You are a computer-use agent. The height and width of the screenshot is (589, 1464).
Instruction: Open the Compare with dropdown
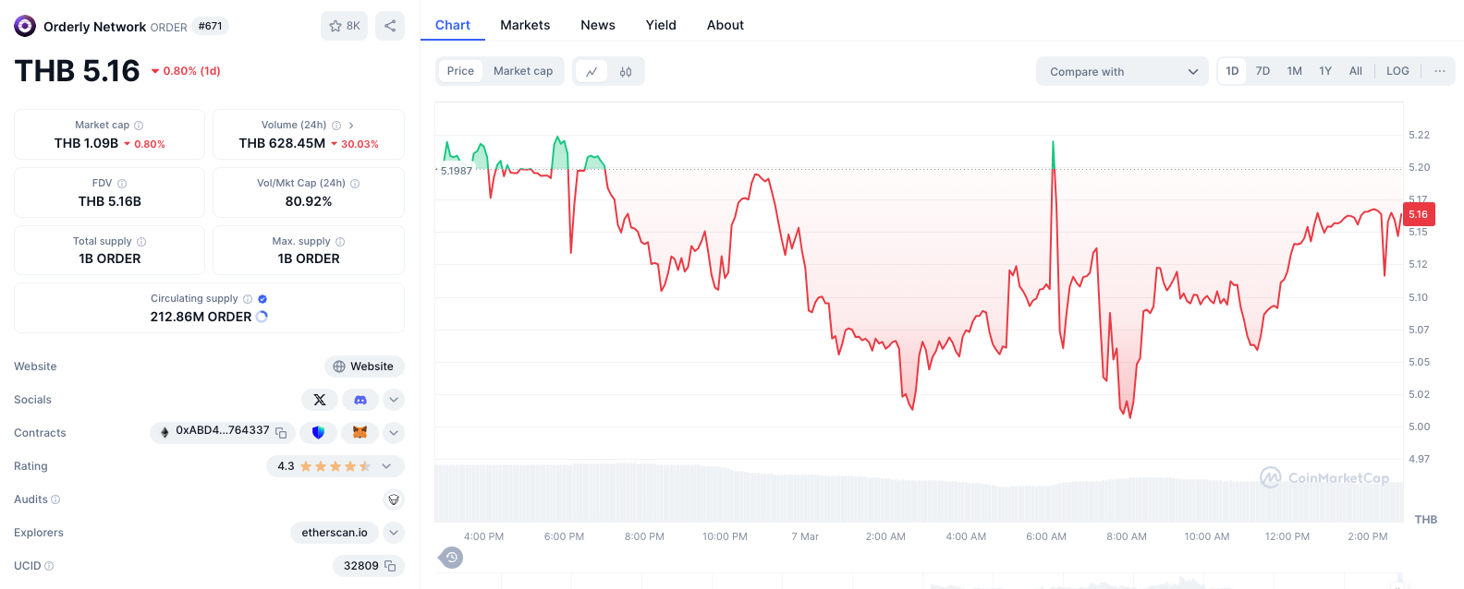point(1122,71)
